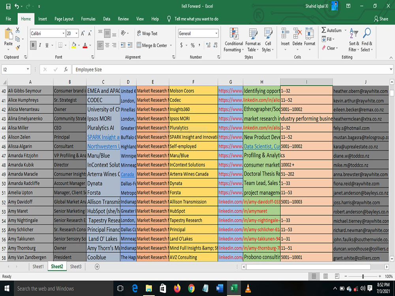Open the Calibri font name dropdown

pos(64,34)
